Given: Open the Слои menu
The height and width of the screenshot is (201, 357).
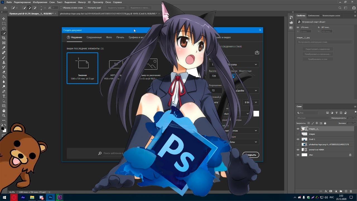Looking at the screenshot, I should (x=52, y=2).
